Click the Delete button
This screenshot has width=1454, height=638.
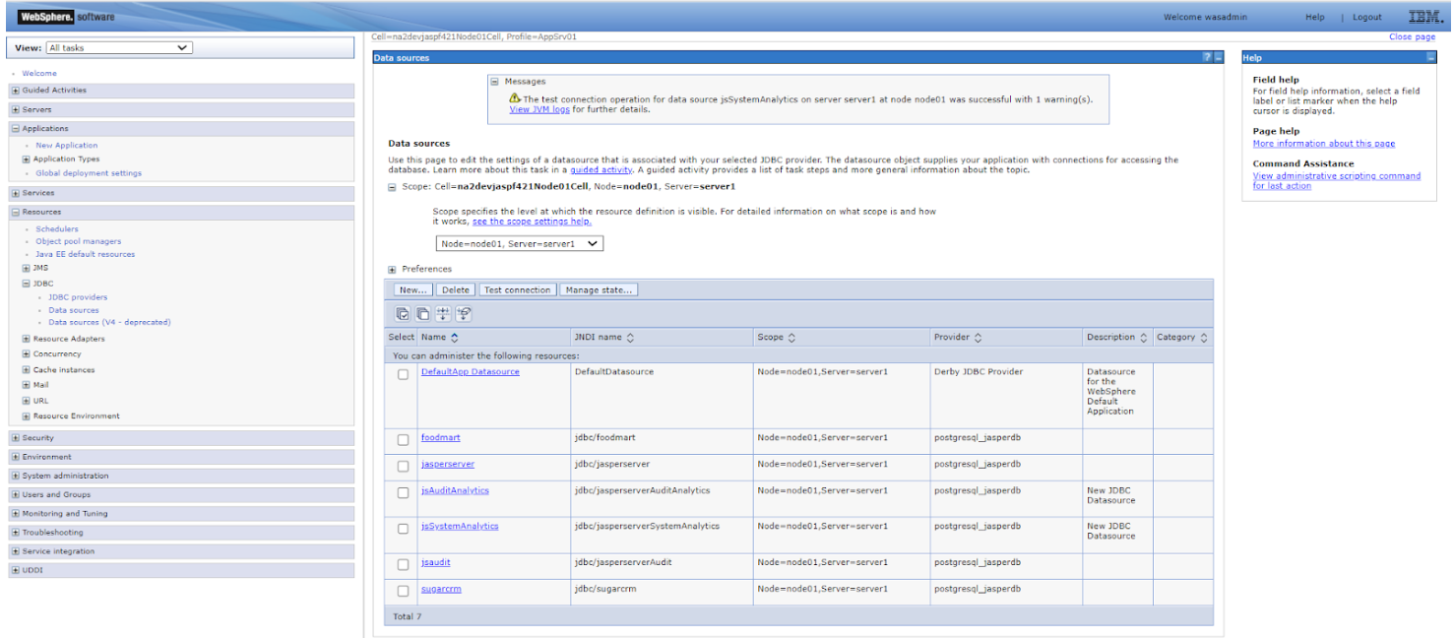tap(456, 290)
